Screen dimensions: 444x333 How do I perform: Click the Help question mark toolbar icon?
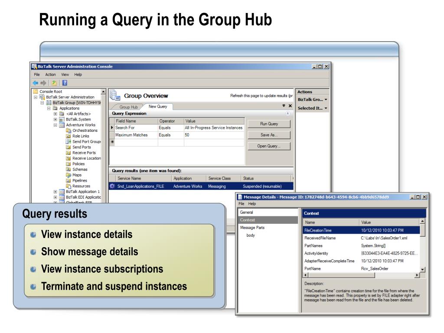click(65, 83)
